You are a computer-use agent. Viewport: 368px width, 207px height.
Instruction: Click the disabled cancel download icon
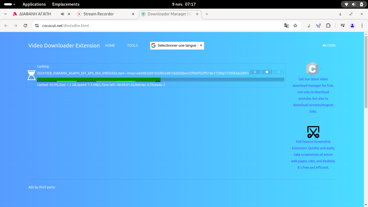click(x=279, y=72)
